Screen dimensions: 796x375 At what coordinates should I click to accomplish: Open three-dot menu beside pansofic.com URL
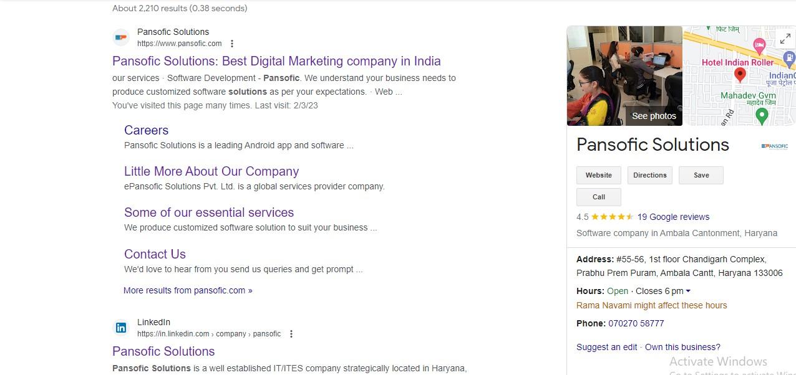pos(232,44)
